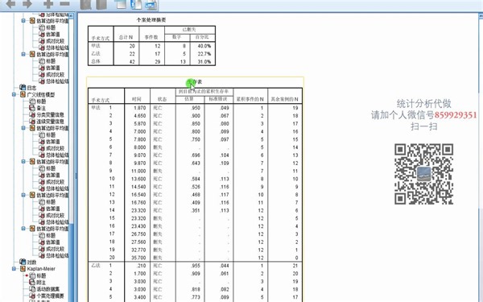Click the log icon beside 对数
The image size is (483, 302).
click(23, 262)
